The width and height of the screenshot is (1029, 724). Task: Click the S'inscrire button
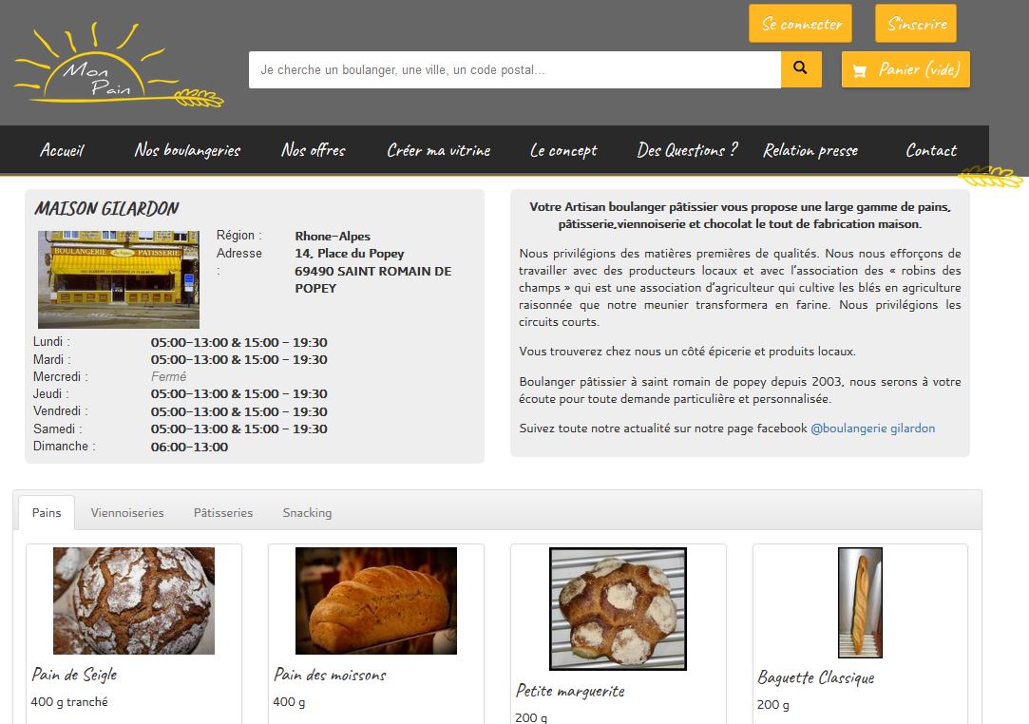coord(915,24)
